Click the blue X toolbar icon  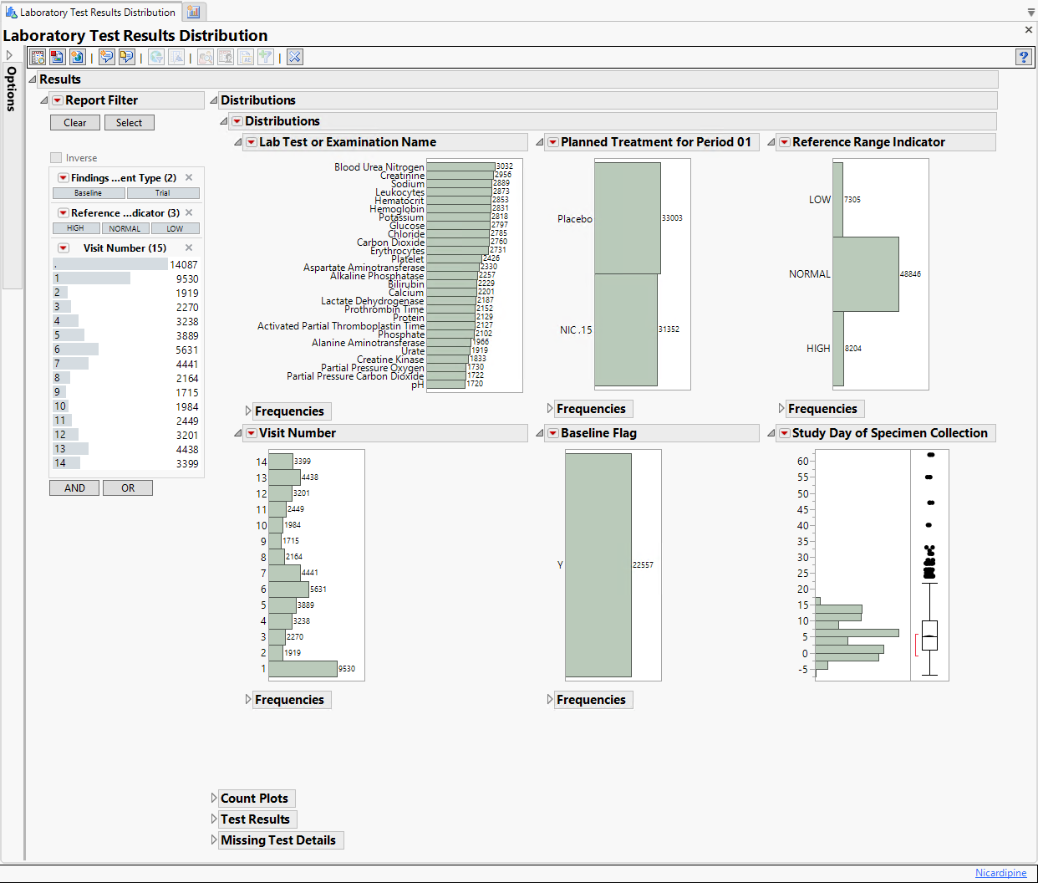point(294,57)
